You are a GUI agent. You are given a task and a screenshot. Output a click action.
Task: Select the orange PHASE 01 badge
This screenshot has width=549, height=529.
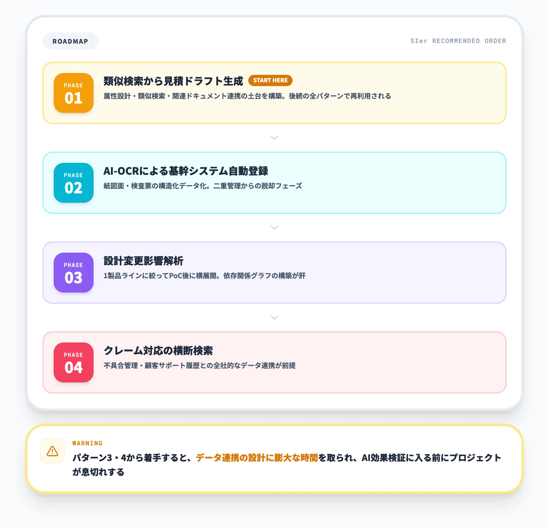73,93
